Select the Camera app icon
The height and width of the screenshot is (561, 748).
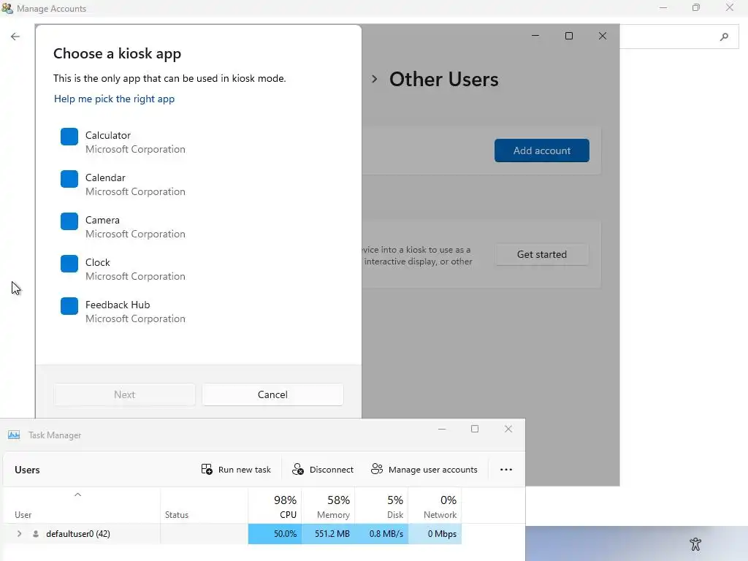[69, 221]
